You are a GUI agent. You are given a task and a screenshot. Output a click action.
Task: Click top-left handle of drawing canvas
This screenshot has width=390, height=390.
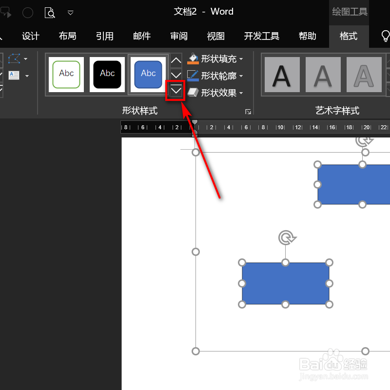pyautogui.click(x=196, y=153)
